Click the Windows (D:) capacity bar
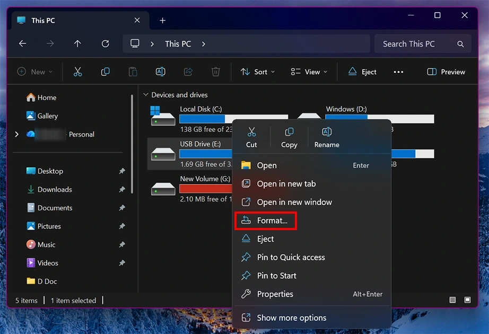 pos(380,119)
